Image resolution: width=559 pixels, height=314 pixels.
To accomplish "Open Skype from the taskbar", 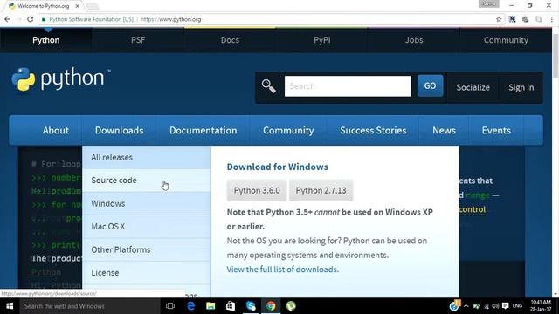I will pyautogui.click(x=251, y=306).
